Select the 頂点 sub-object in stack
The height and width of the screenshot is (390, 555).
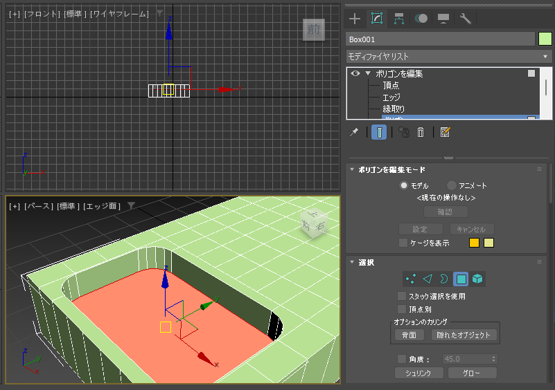click(391, 86)
